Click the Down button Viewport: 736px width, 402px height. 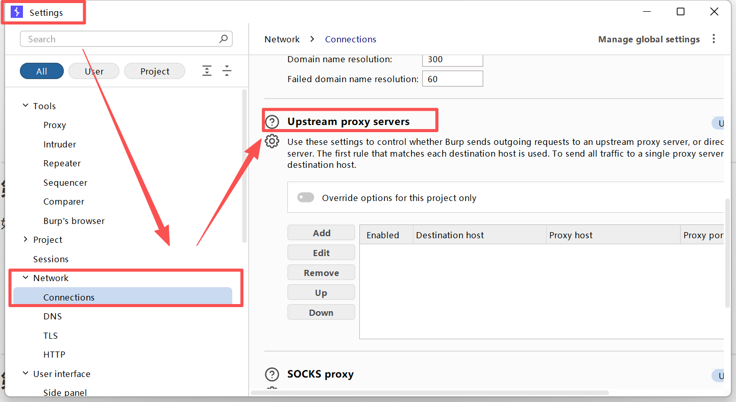[x=321, y=312]
